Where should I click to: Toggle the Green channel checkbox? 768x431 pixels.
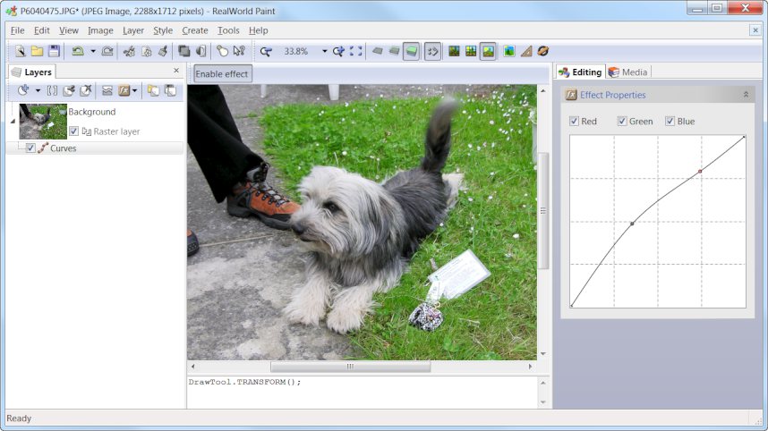pos(622,121)
